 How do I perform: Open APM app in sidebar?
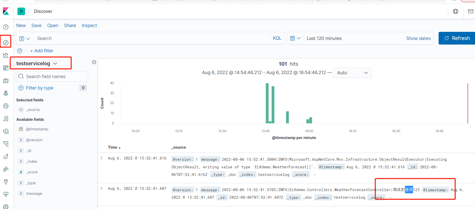[x=6, y=144]
